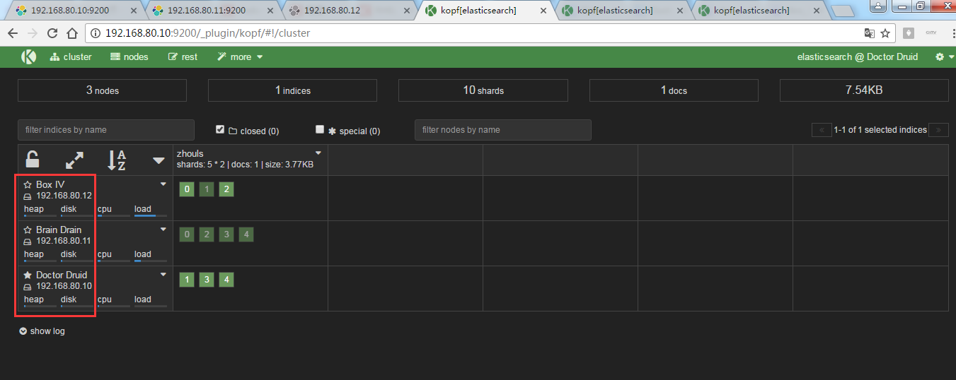The width and height of the screenshot is (956, 380).
Task: Click the expand arrows icon
Action: (x=74, y=160)
